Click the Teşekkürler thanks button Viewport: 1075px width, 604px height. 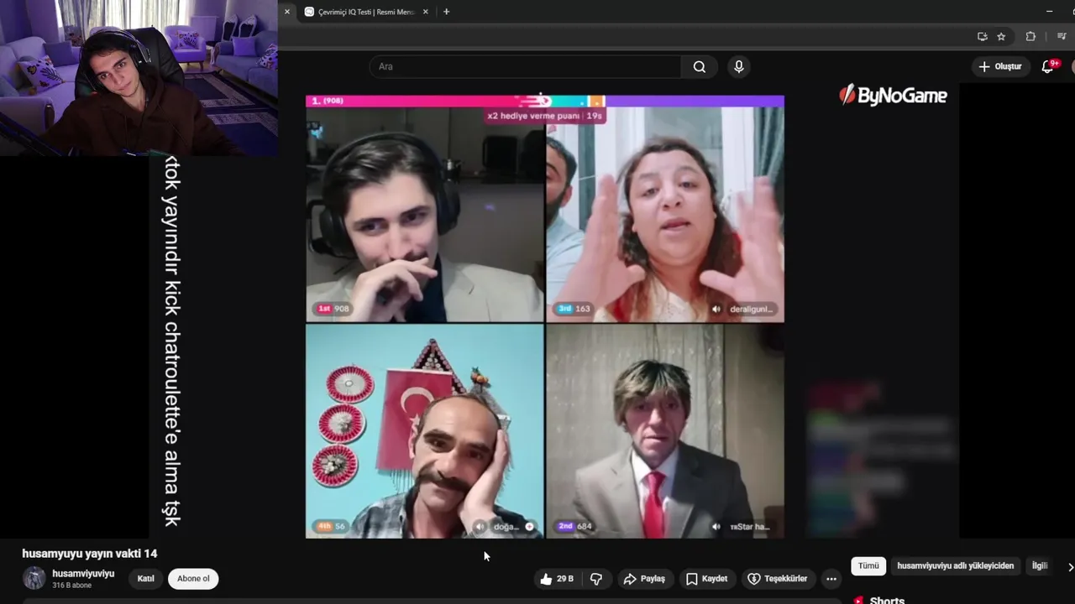point(778,579)
